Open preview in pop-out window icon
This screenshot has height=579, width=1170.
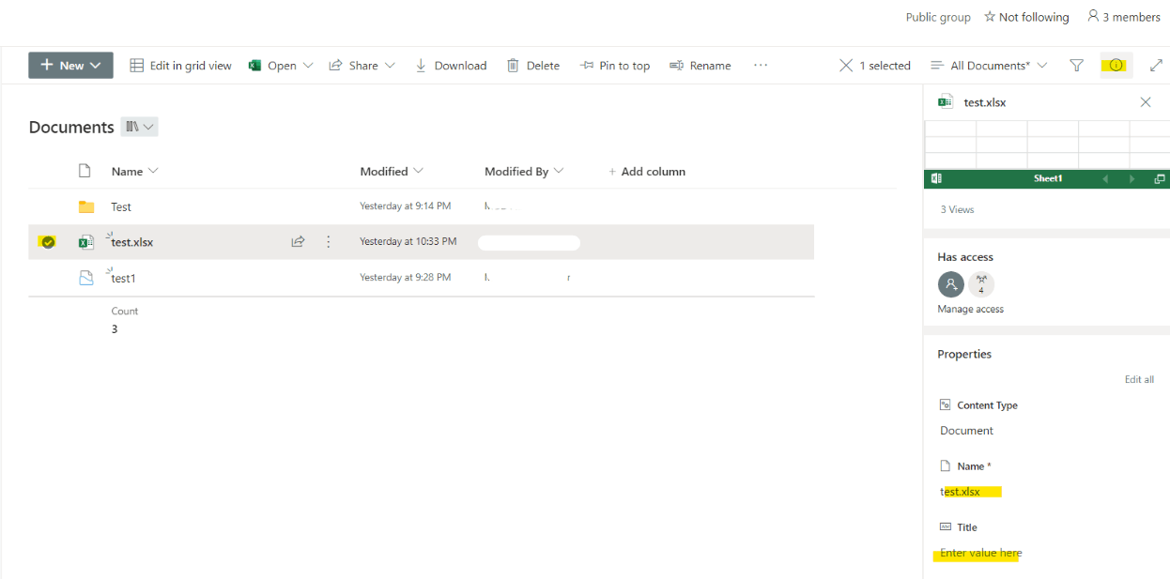1160,178
